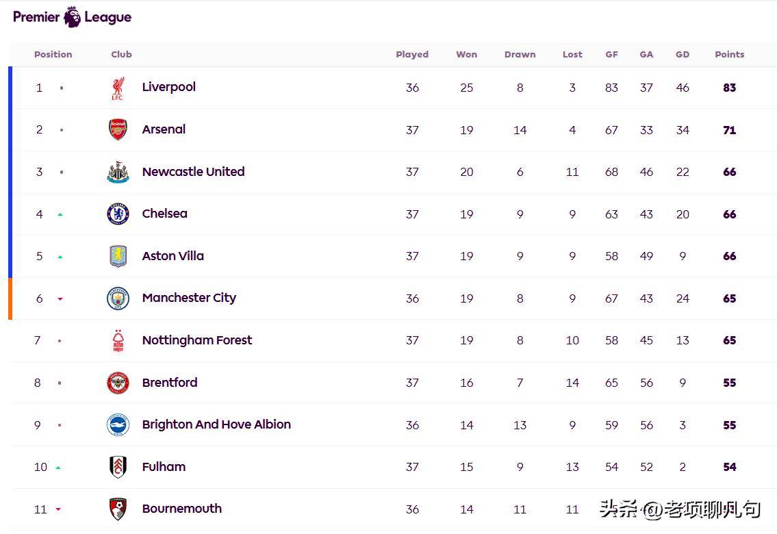Click Manchester City's red down arrow

pyautogui.click(x=60, y=298)
